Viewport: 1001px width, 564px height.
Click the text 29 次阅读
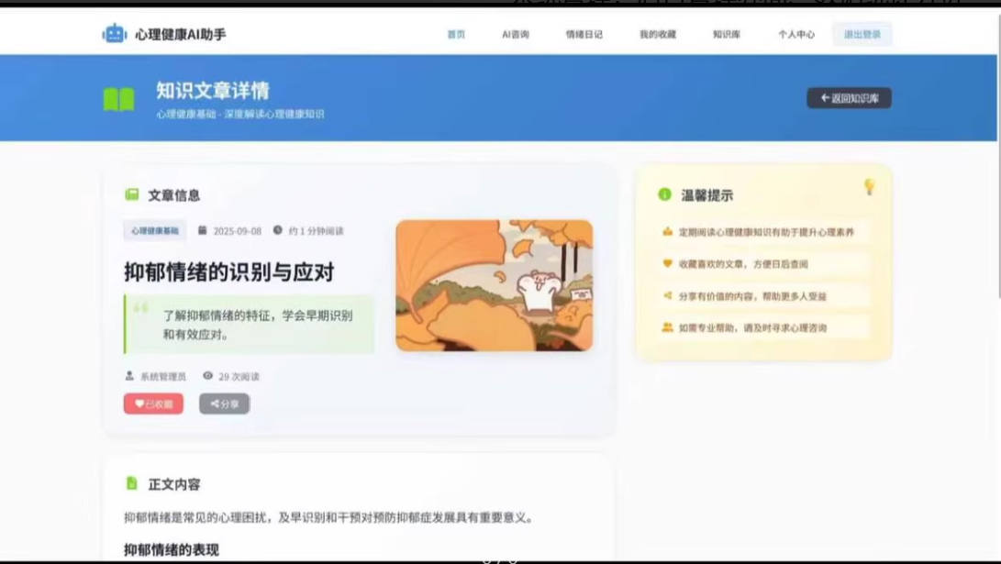[239, 376]
